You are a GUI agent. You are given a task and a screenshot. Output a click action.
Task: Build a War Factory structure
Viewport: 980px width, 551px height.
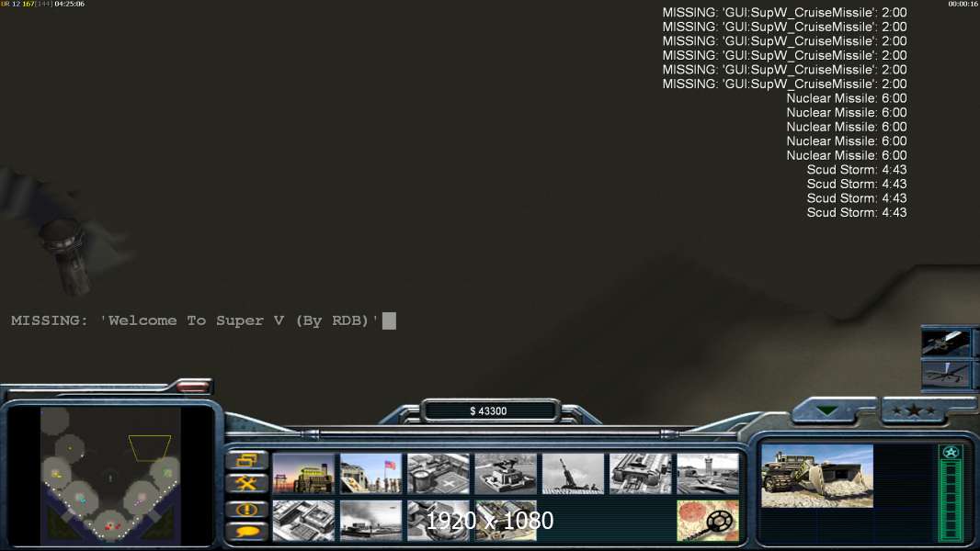point(641,474)
